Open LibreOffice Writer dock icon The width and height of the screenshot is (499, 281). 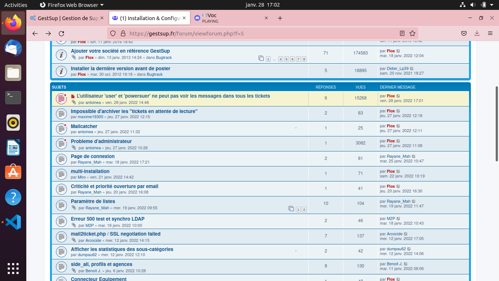13,147
